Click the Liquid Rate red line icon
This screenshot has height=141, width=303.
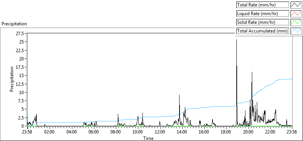coord(296,14)
